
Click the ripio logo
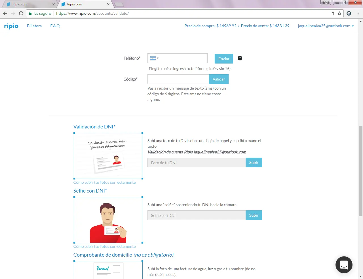pos(11,26)
